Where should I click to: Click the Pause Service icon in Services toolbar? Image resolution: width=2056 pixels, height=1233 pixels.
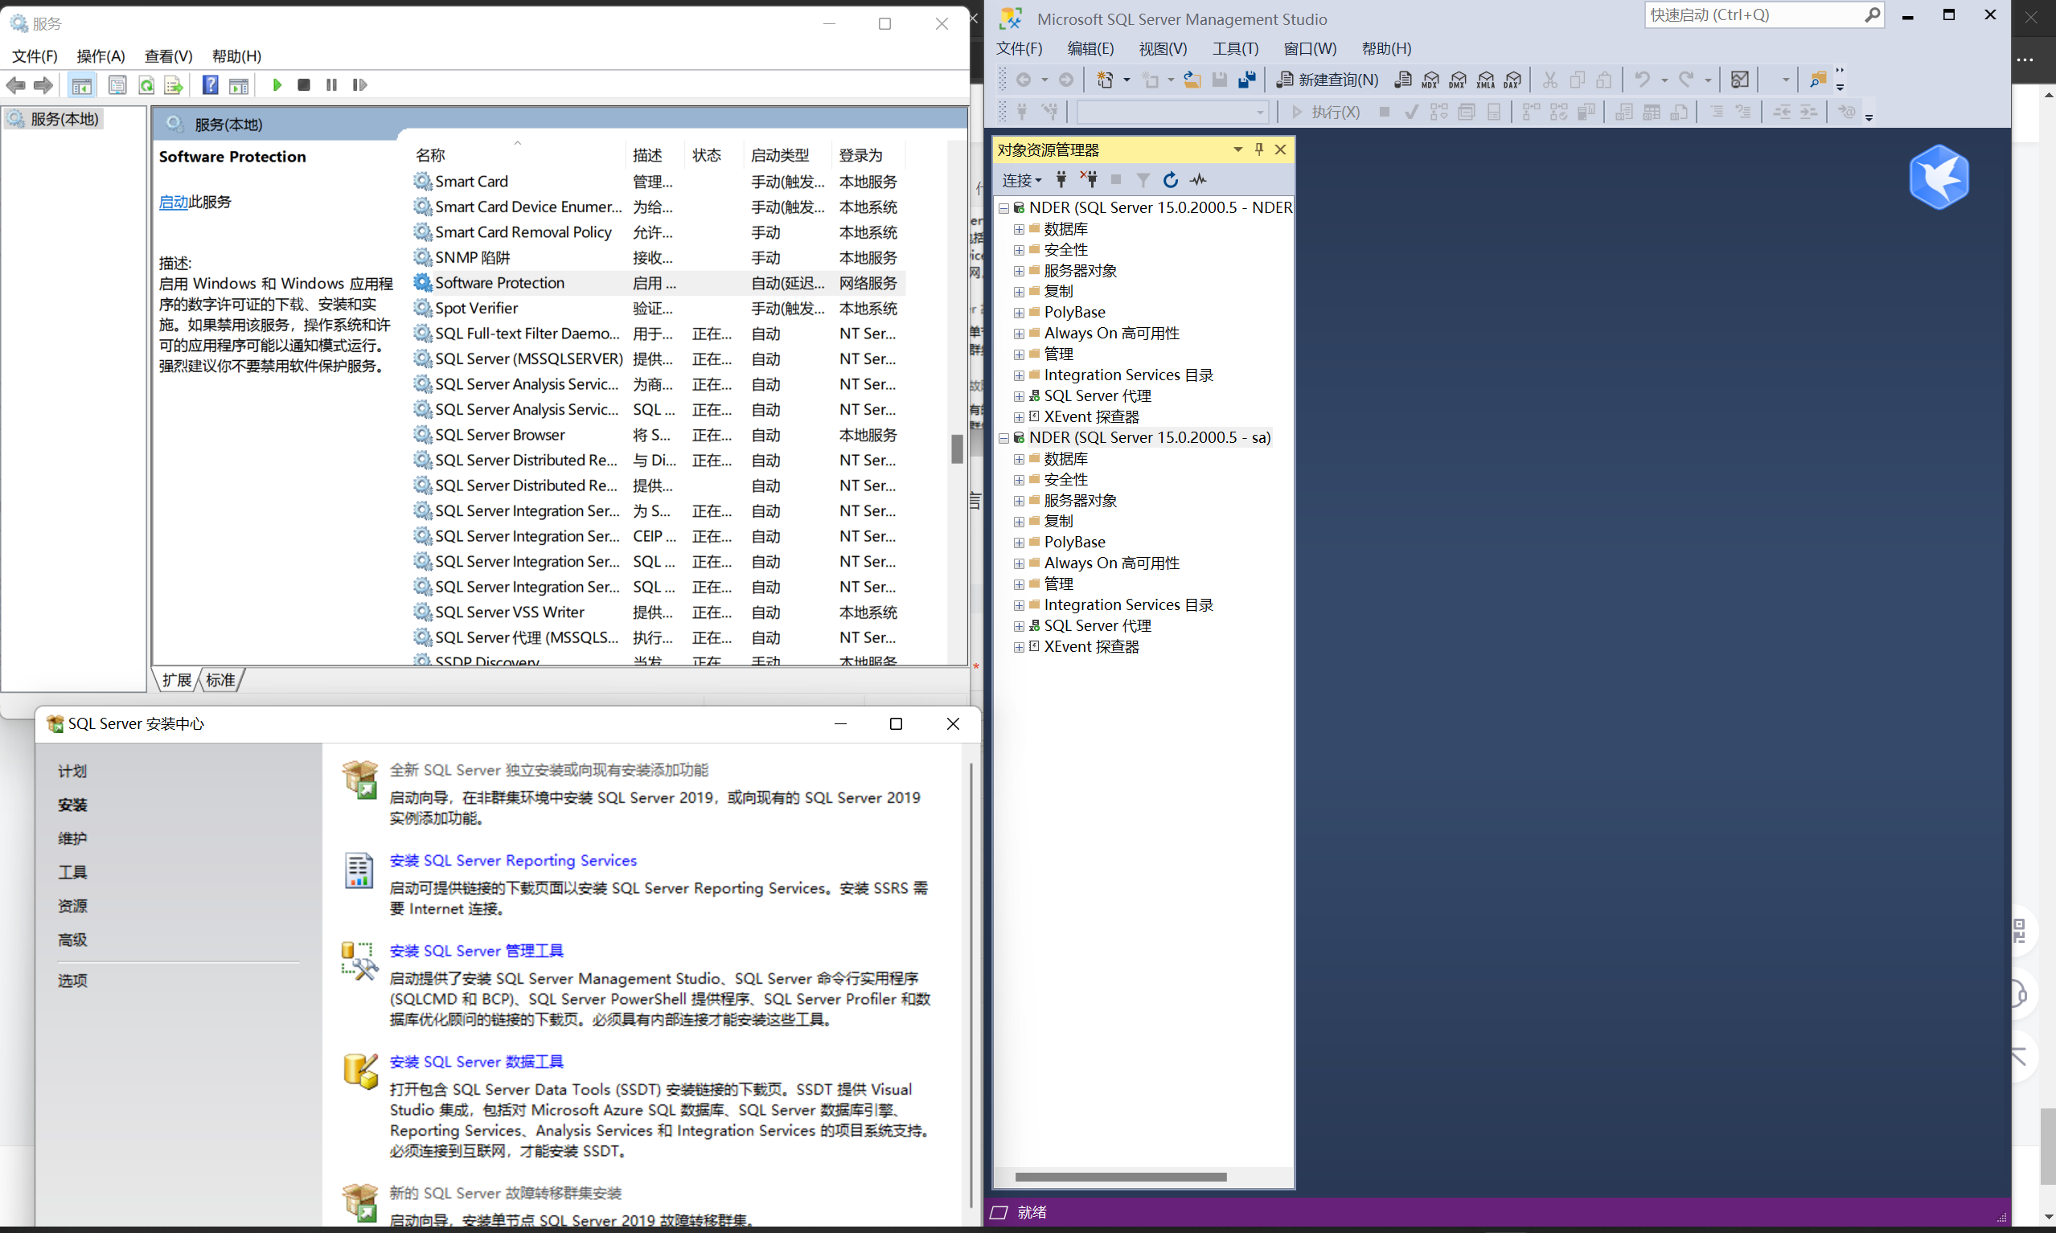pyautogui.click(x=331, y=84)
